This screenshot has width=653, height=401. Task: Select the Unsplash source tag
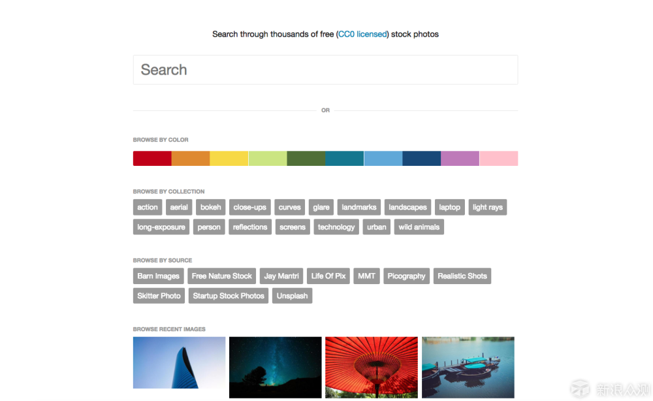click(x=292, y=296)
